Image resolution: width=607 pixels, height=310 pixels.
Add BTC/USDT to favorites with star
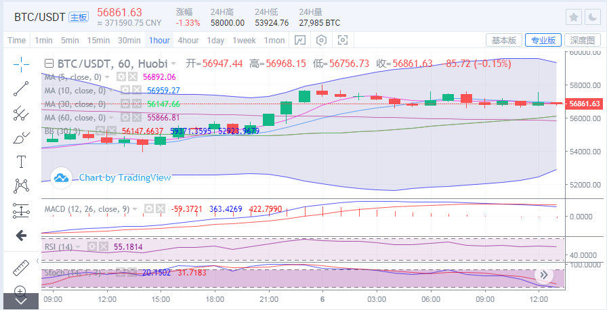coord(574,18)
